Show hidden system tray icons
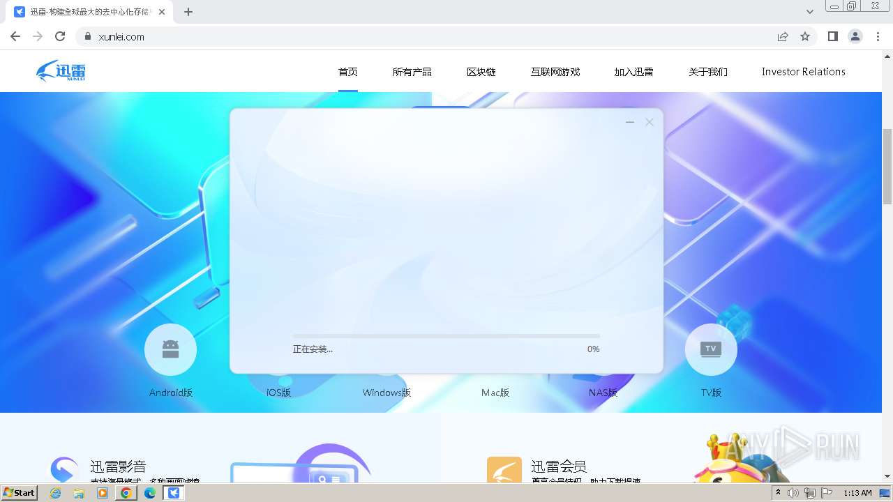This screenshot has height=502, width=893. coord(778,493)
